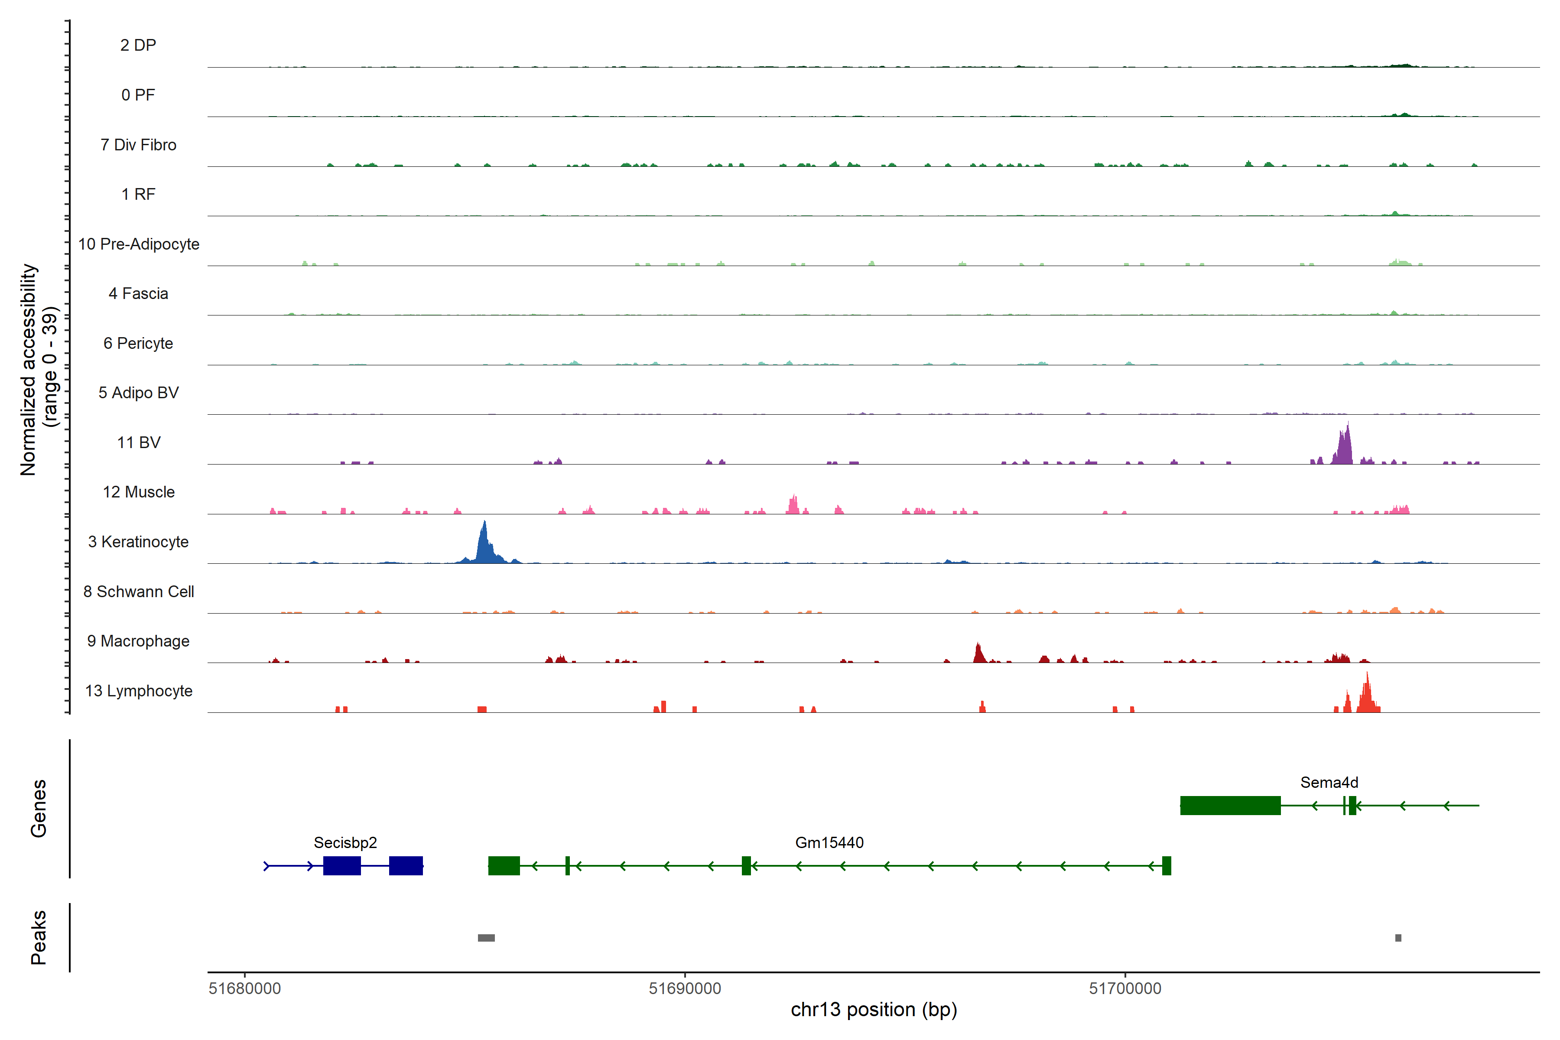Click the large Sema4d green exon block
The width and height of the screenshot is (1560, 1040).
coord(1230,805)
